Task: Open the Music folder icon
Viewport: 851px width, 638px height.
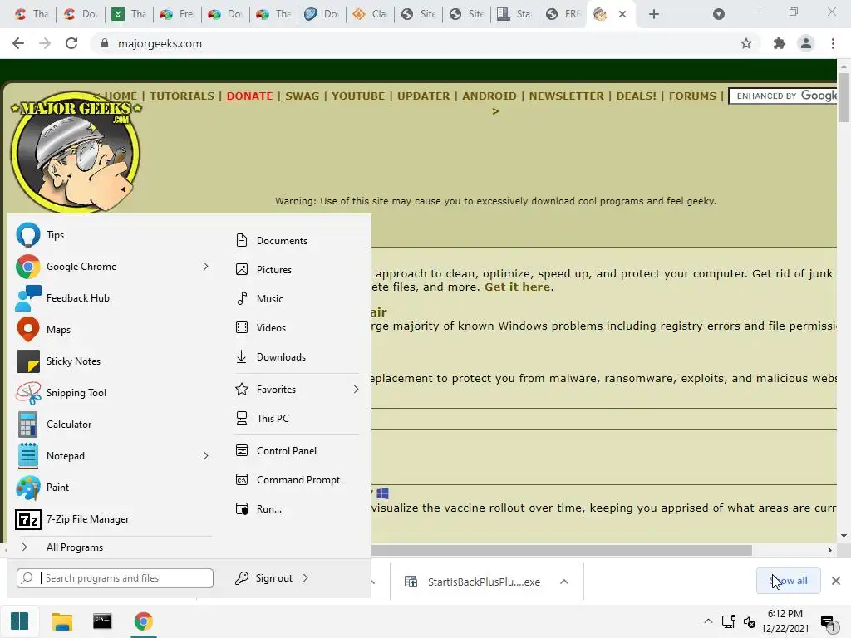Action: click(x=242, y=298)
